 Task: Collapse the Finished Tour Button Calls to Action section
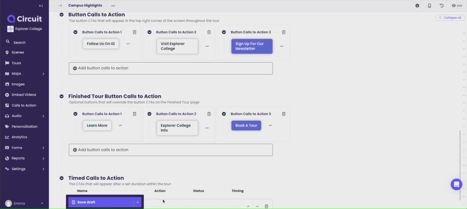[x=62, y=96]
